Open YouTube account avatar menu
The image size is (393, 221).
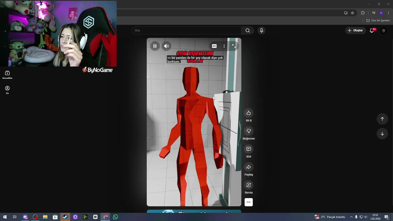383,30
